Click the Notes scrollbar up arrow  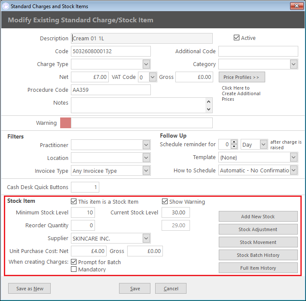coord(208,102)
